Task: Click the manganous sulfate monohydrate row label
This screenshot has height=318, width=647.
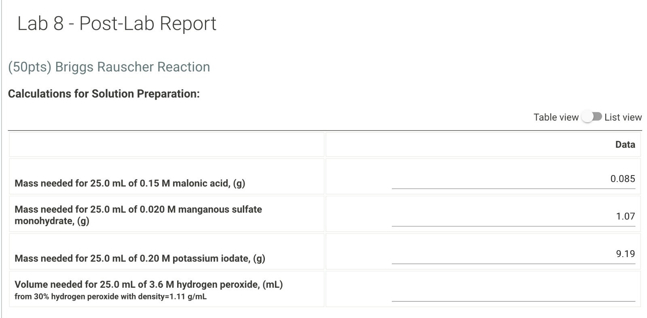Action: [x=138, y=215]
